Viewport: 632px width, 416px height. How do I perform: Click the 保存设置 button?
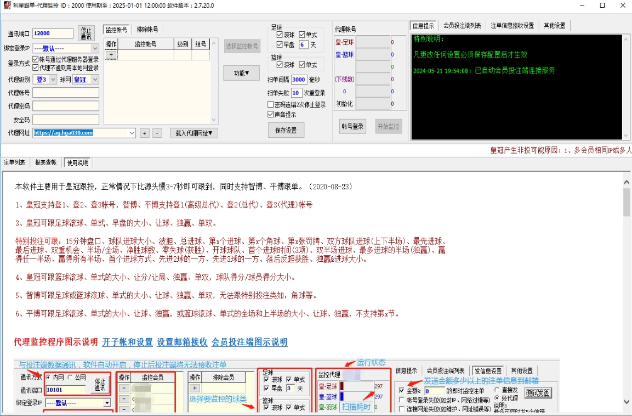click(286, 130)
